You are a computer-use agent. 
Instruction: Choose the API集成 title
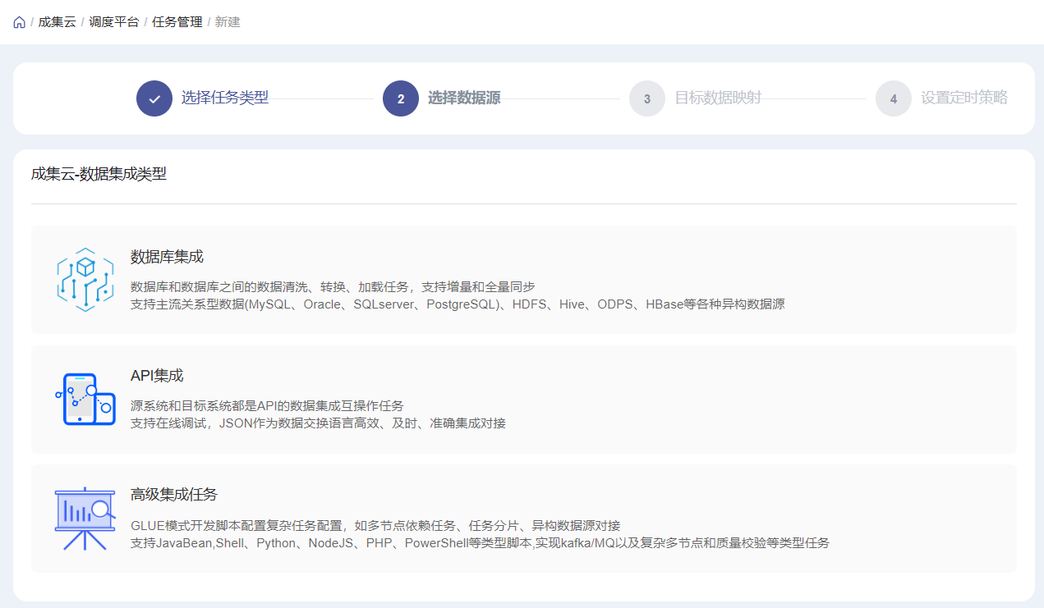coord(157,376)
